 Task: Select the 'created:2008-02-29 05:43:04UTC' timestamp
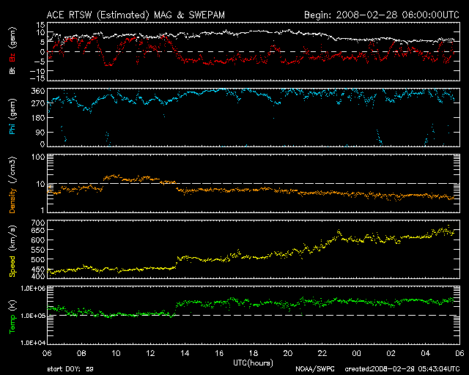[x=402, y=369]
